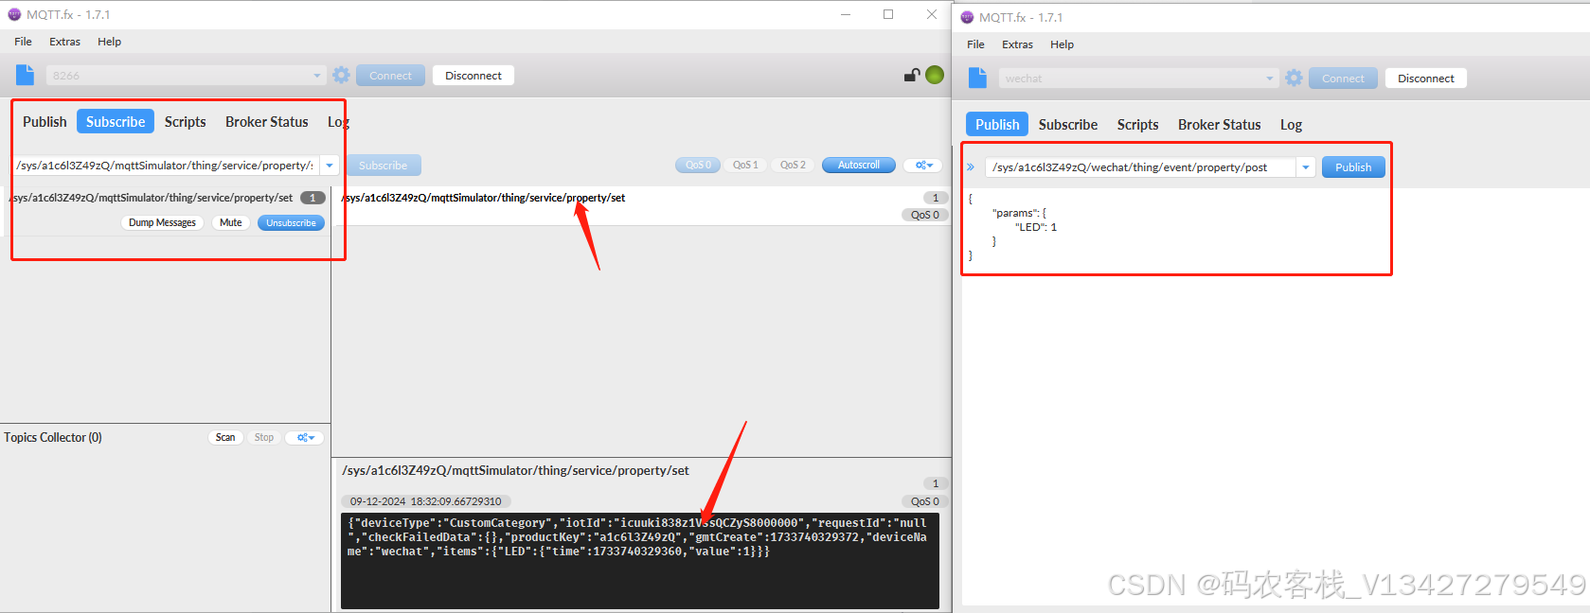The height and width of the screenshot is (613, 1590).
Task: Open File menu in right window
Action: click(976, 44)
